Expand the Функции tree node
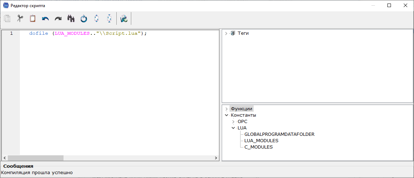 point(226,109)
